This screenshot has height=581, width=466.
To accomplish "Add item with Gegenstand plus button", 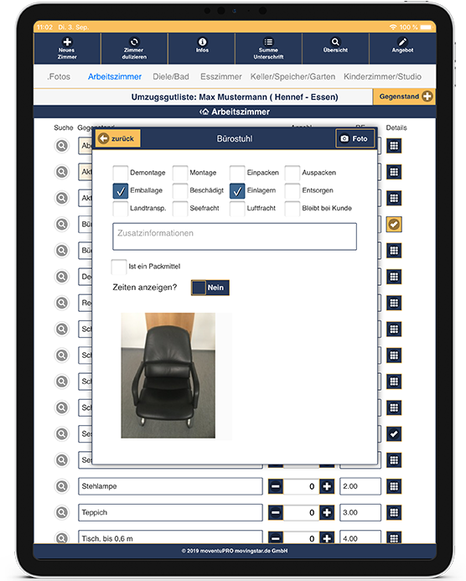I will coord(404,96).
